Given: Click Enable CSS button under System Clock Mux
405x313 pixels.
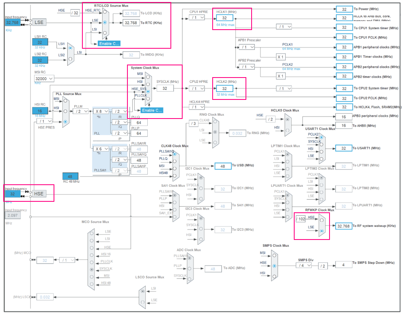Looking at the screenshot, I should [x=152, y=110].
